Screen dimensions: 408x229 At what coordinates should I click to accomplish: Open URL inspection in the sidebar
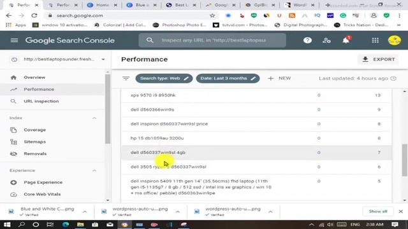click(41, 101)
